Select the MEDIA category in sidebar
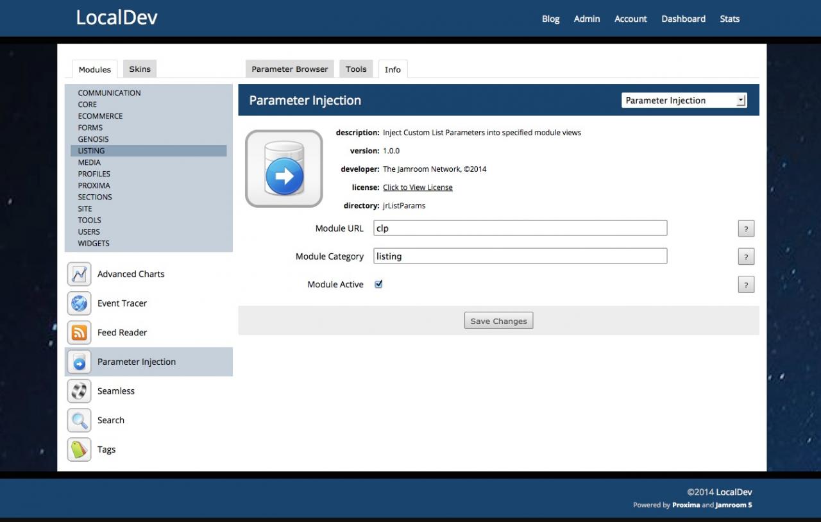 (89, 162)
